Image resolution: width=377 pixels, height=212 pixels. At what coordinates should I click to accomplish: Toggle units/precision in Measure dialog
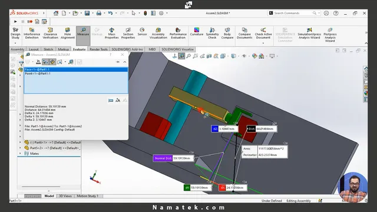tap(38, 62)
